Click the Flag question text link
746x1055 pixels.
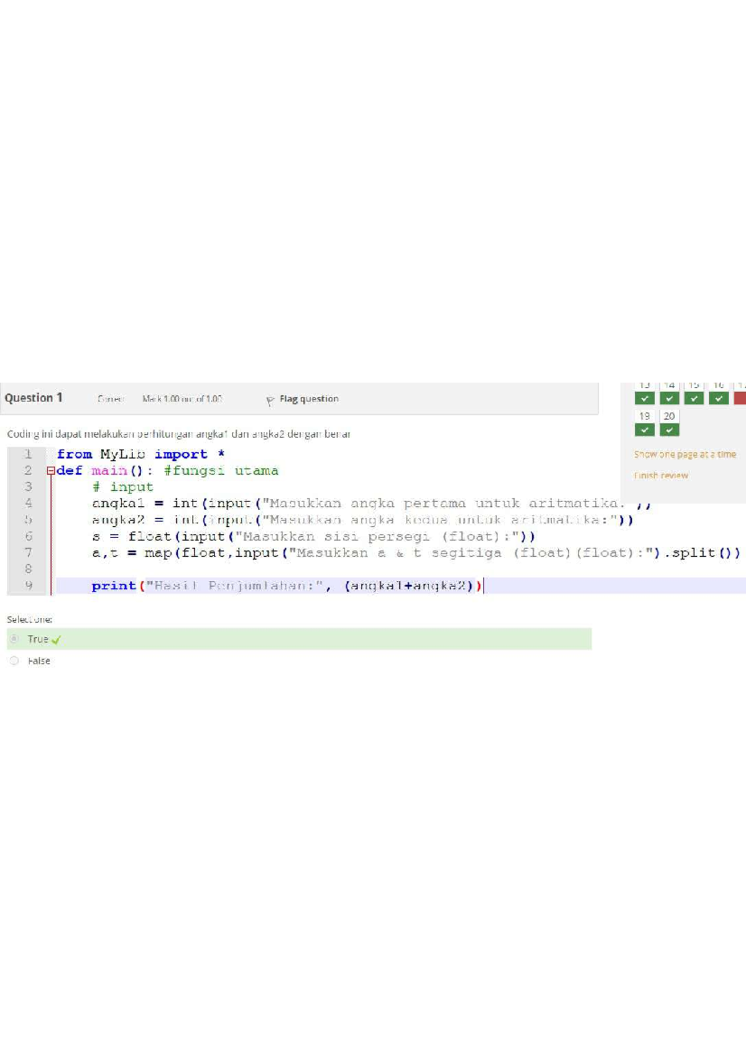(308, 399)
